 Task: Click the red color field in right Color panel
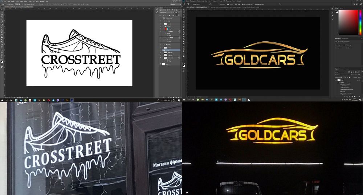[348, 22]
